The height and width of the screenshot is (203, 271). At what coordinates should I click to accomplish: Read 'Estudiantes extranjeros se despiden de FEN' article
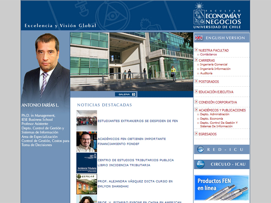pyautogui.click(x=138, y=121)
